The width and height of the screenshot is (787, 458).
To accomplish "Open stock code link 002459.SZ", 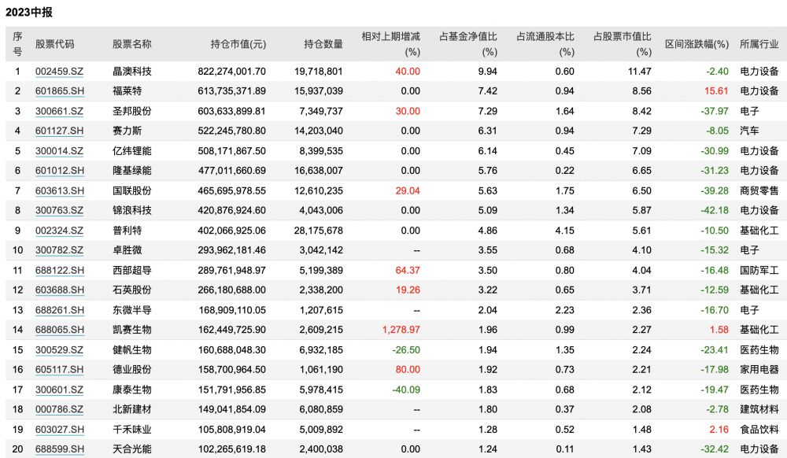I will click(59, 72).
